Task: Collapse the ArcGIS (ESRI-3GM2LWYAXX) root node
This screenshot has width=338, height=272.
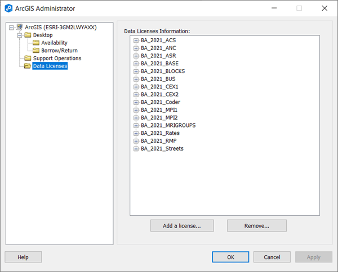Action: 11,28
